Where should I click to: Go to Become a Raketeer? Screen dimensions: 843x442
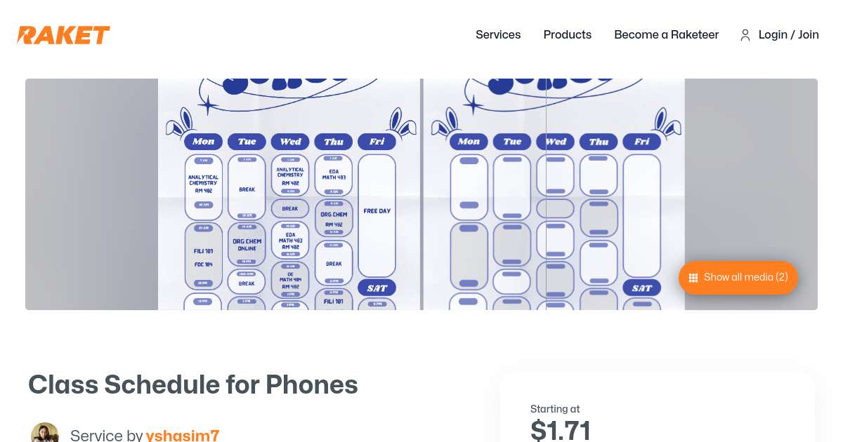coord(666,35)
